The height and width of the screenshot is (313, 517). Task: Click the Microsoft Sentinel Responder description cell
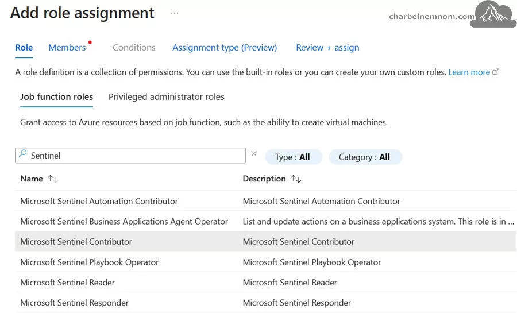[297, 303]
